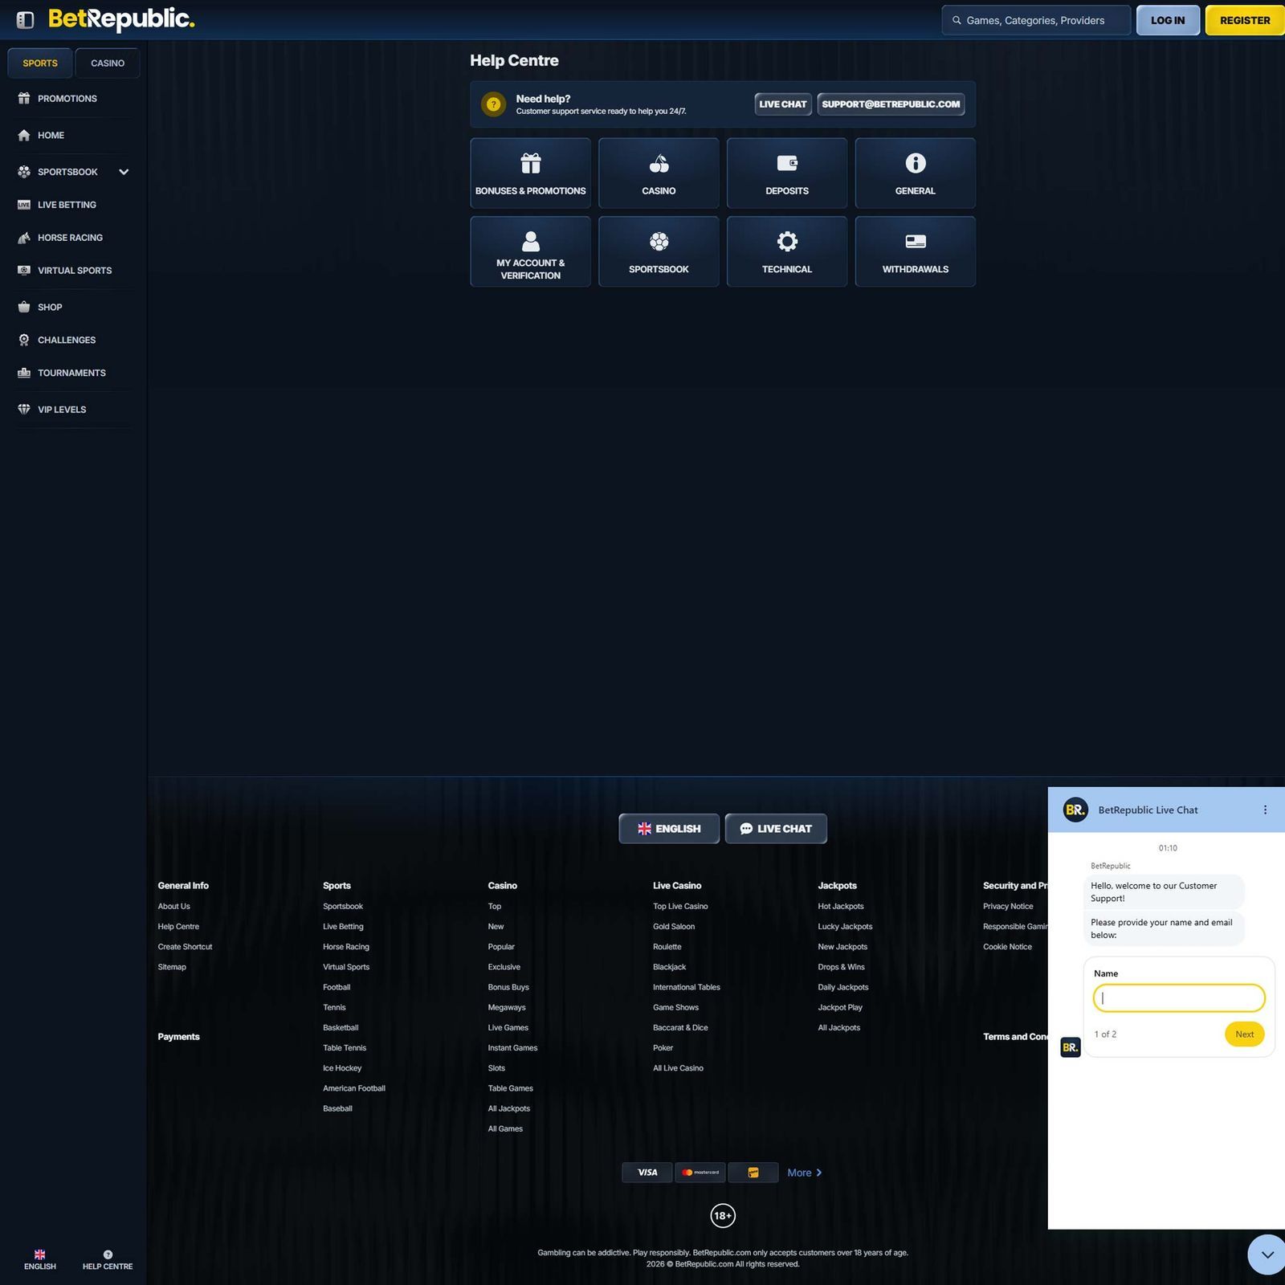This screenshot has width=1285, height=1285.
Task: Focus the Name field in live chat
Action: pos(1179,998)
